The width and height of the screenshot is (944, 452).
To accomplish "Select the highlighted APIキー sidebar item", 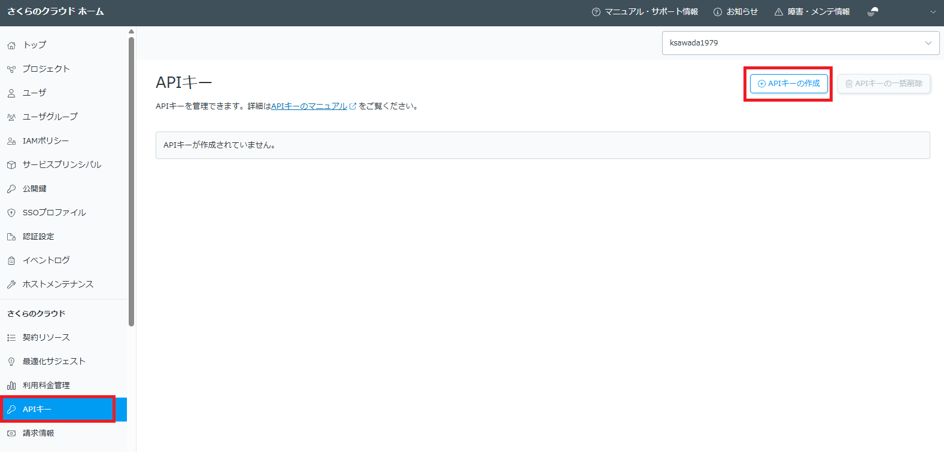I will tap(63, 409).
